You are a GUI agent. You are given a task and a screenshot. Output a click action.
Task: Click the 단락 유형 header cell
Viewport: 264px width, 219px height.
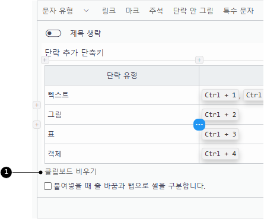(122, 75)
